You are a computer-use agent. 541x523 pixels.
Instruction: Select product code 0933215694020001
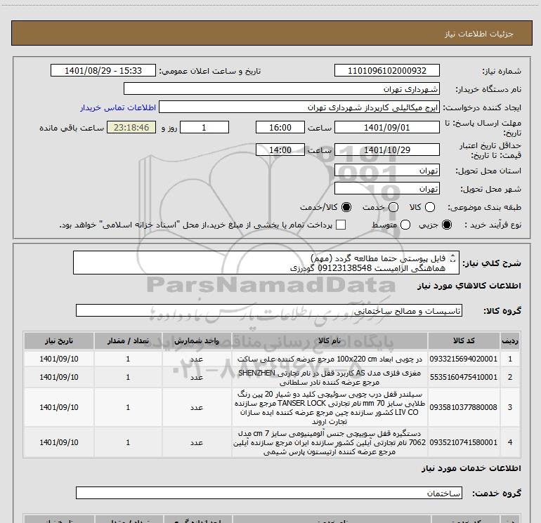(464, 359)
